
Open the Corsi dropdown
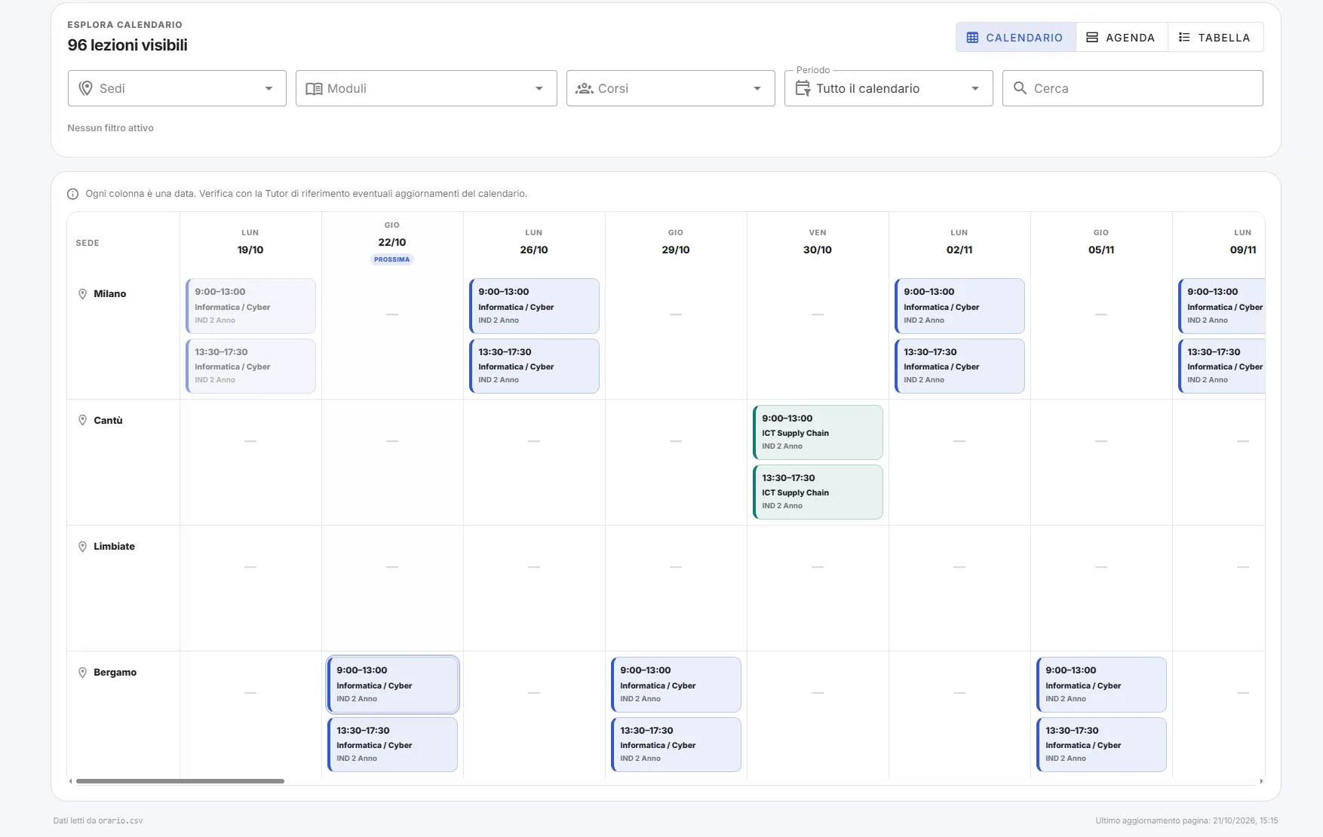coord(671,88)
